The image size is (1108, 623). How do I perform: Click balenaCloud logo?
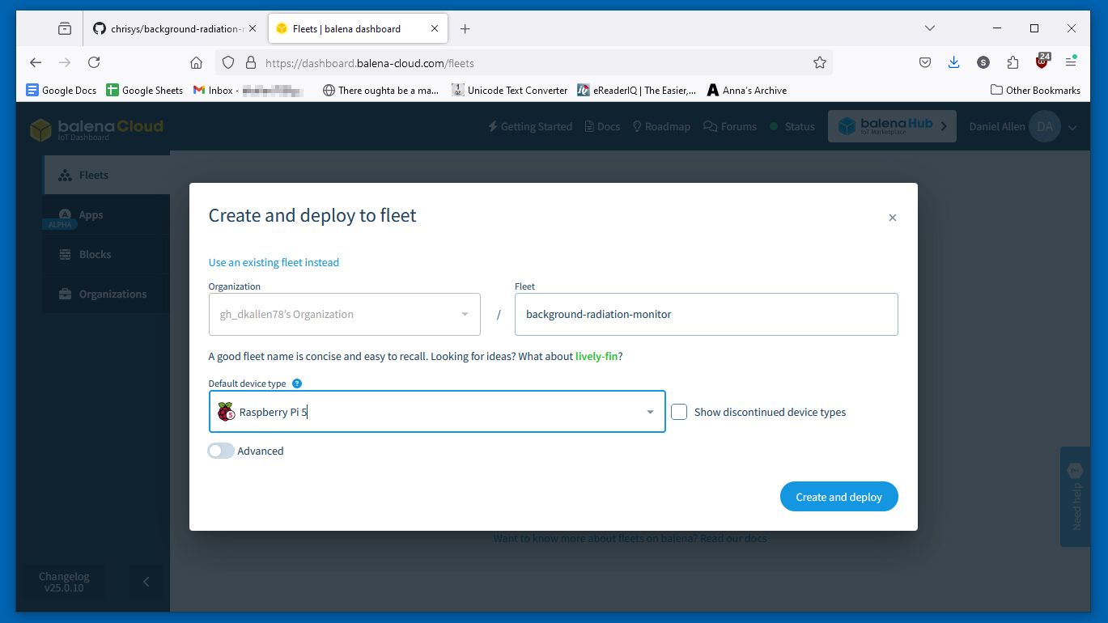tap(96, 129)
